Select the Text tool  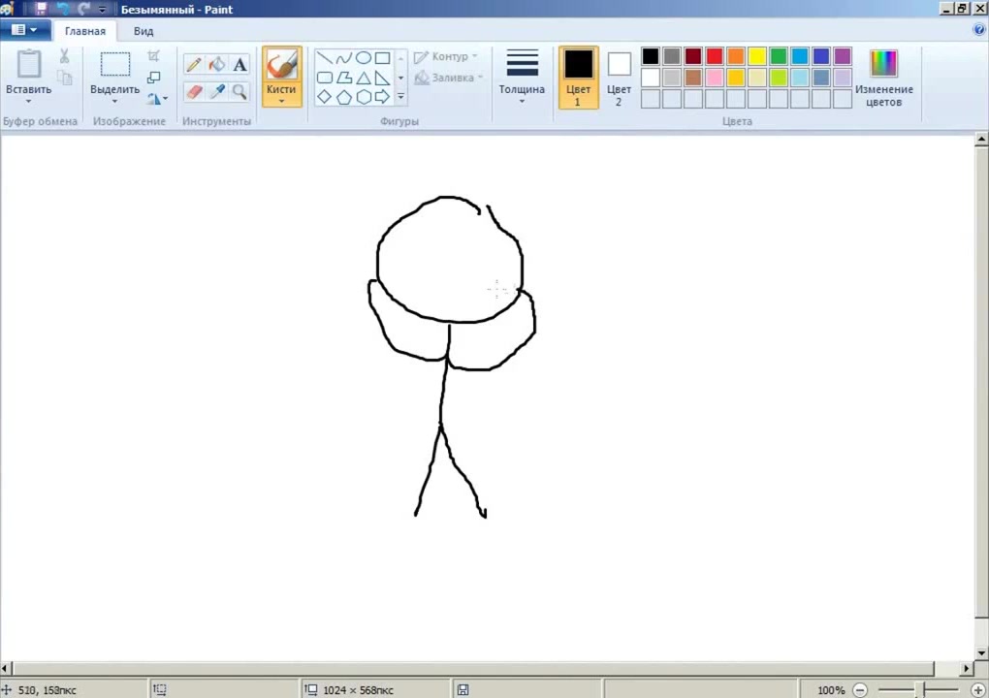click(x=239, y=65)
